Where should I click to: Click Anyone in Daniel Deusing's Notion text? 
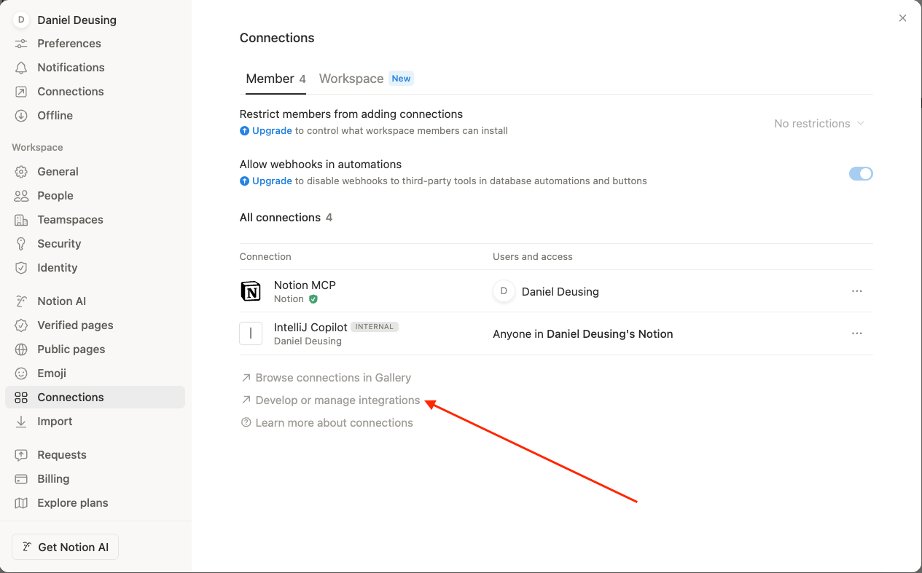(x=583, y=334)
